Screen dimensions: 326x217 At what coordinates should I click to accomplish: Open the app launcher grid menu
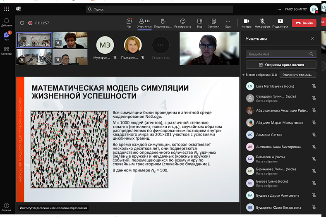[x=7, y=9]
